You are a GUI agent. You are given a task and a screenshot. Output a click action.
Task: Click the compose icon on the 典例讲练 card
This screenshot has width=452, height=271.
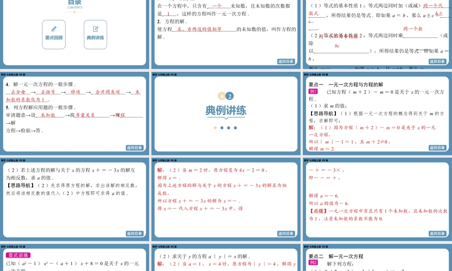coord(95,28)
